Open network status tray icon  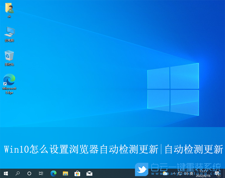[180, 174]
